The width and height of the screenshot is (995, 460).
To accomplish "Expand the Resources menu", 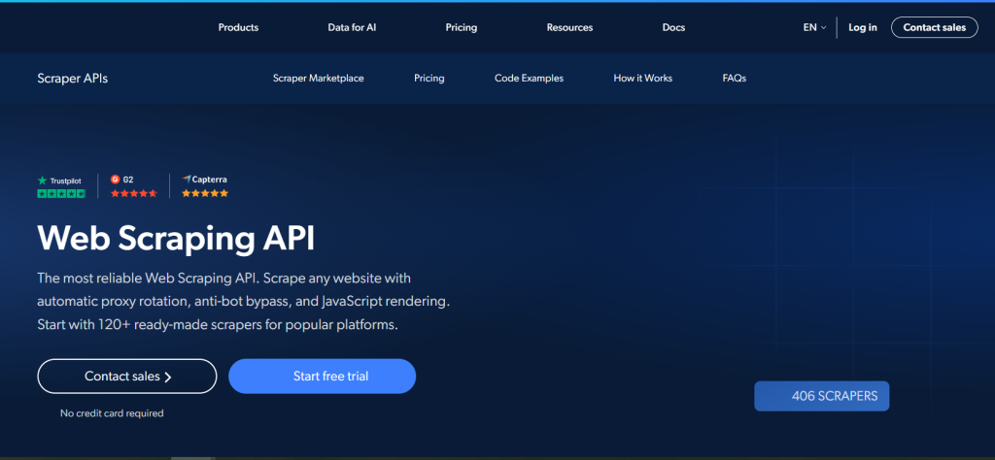I will 569,27.
